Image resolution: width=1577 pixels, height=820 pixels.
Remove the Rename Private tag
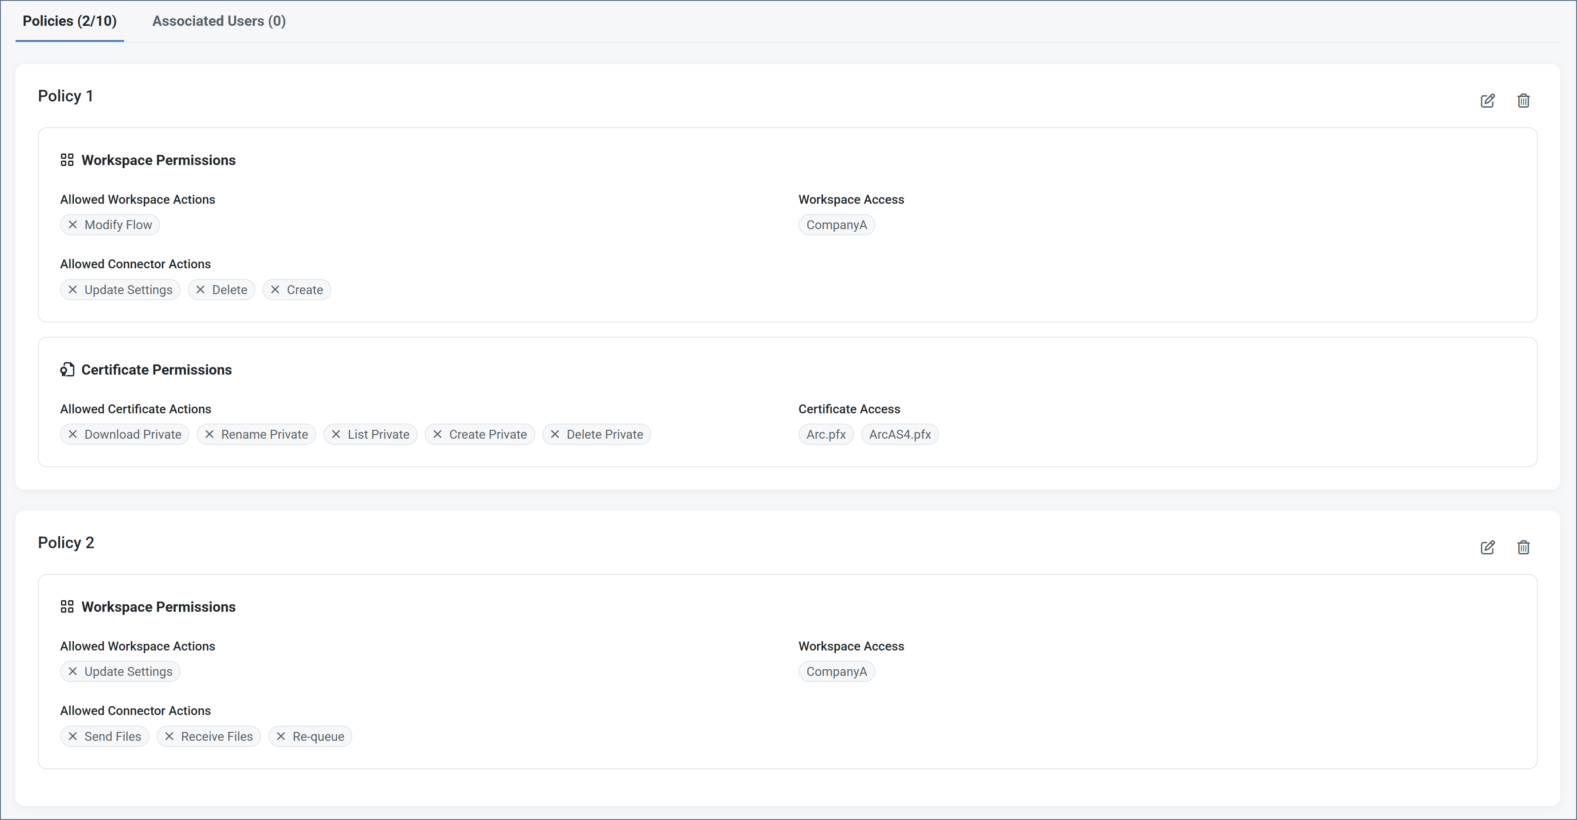[210, 434]
